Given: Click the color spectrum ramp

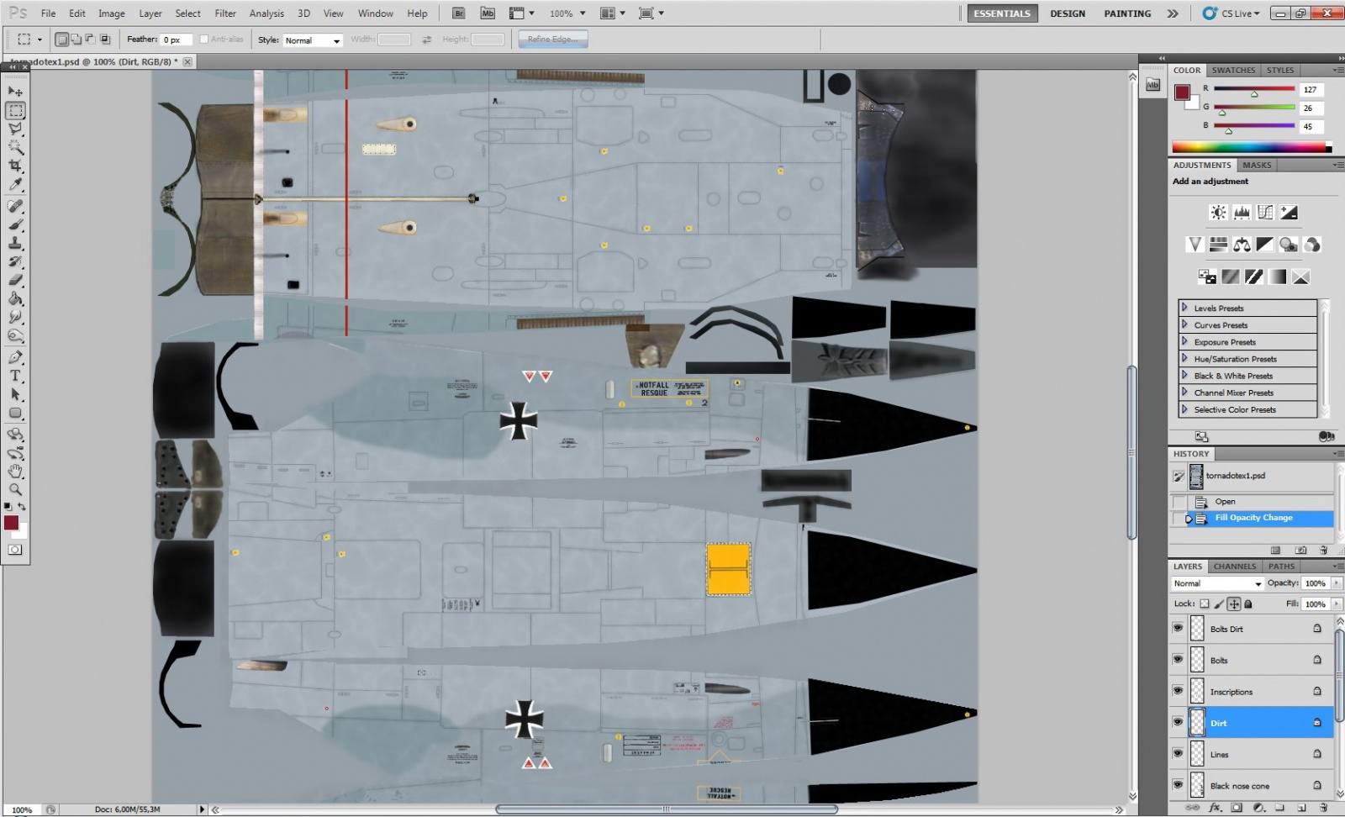Looking at the screenshot, I should (x=1249, y=148).
